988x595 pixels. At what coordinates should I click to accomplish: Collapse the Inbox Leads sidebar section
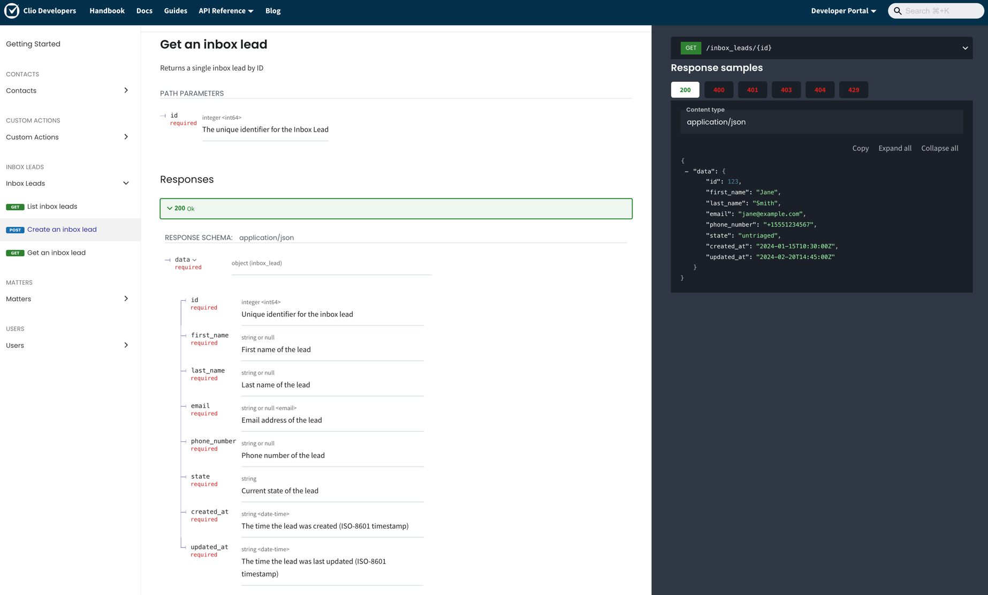click(126, 184)
